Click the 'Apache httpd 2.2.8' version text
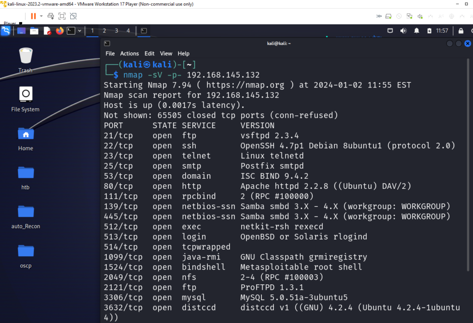The width and height of the screenshot is (473, 323). coord(284,186)
